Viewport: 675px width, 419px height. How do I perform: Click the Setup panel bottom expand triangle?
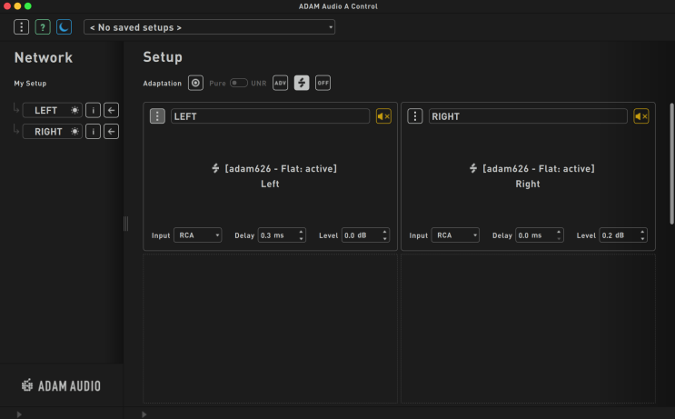[x=144, y=414]
